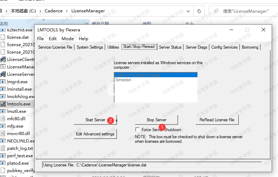Screen dimensions: 278x177
Task: Select the lmtools.exe file name
Action: (x=19, y=104)
